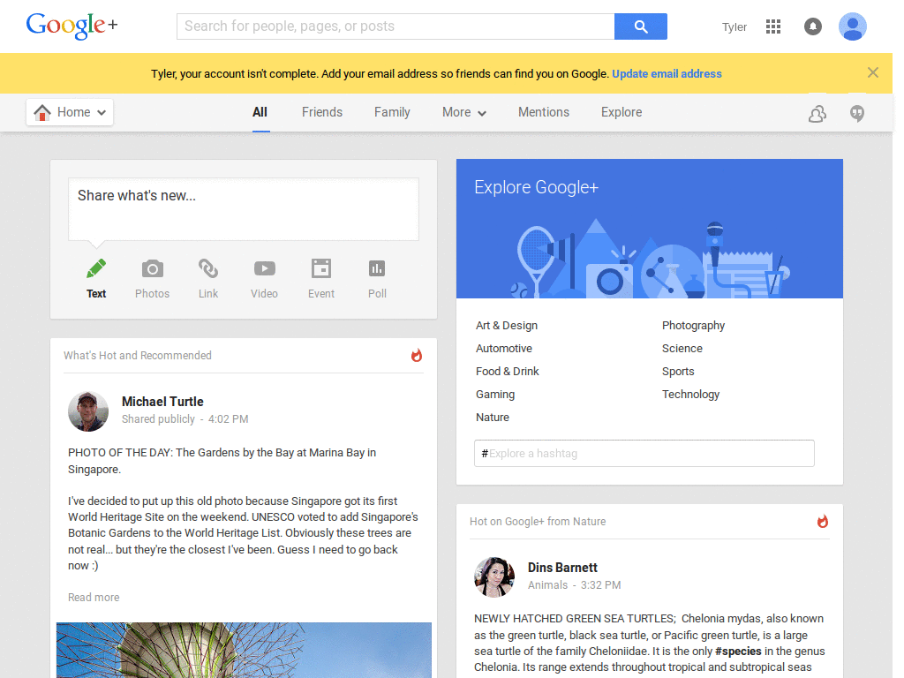
Task: Select the Link chain icon
Action: coord(208,268)
